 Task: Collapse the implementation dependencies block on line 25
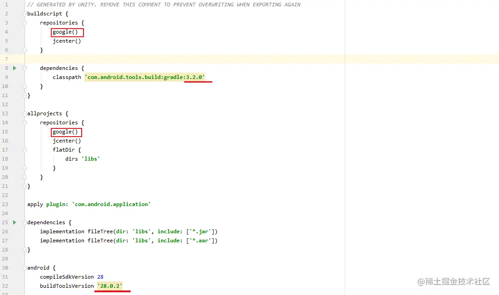(x=24, y=222)
